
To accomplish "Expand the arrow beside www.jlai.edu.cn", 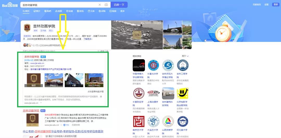I will coord(41,103).
